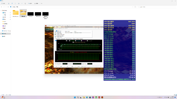
Task: Click the Cut icon in Explorer toolbar
Action: coord(9,4)
